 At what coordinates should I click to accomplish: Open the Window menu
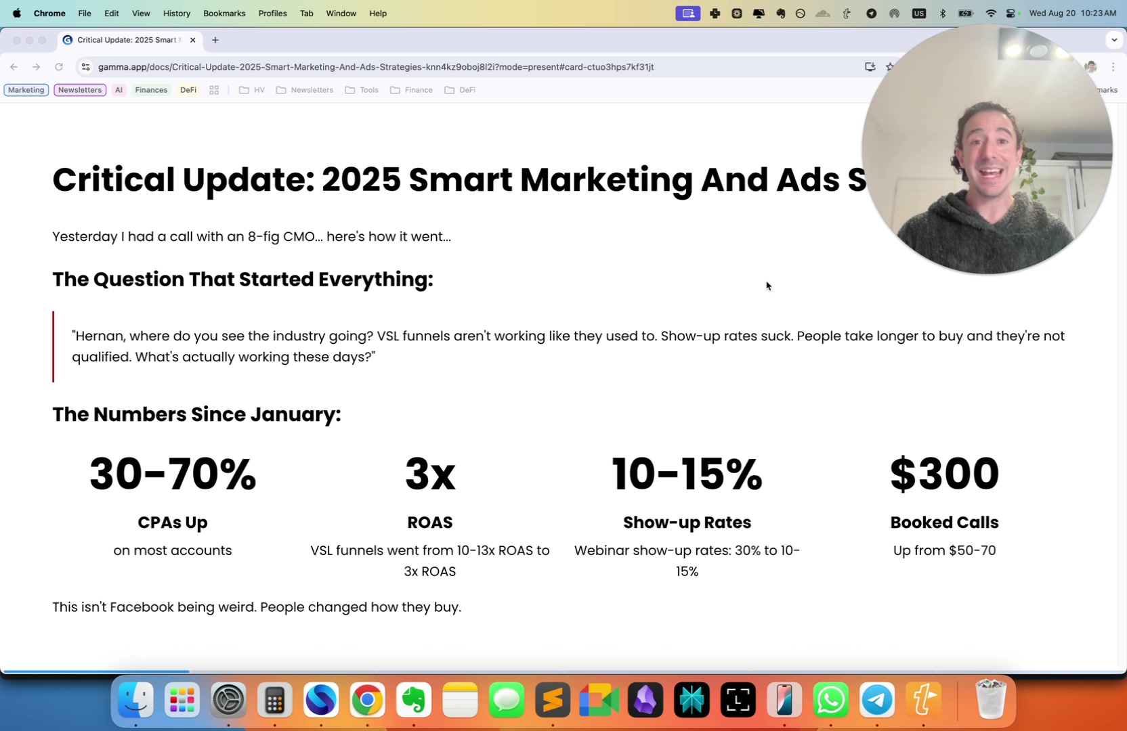click(341, 14)
